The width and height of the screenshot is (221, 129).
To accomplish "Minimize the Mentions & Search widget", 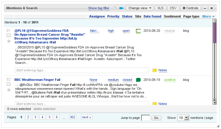I will [205, 8].
